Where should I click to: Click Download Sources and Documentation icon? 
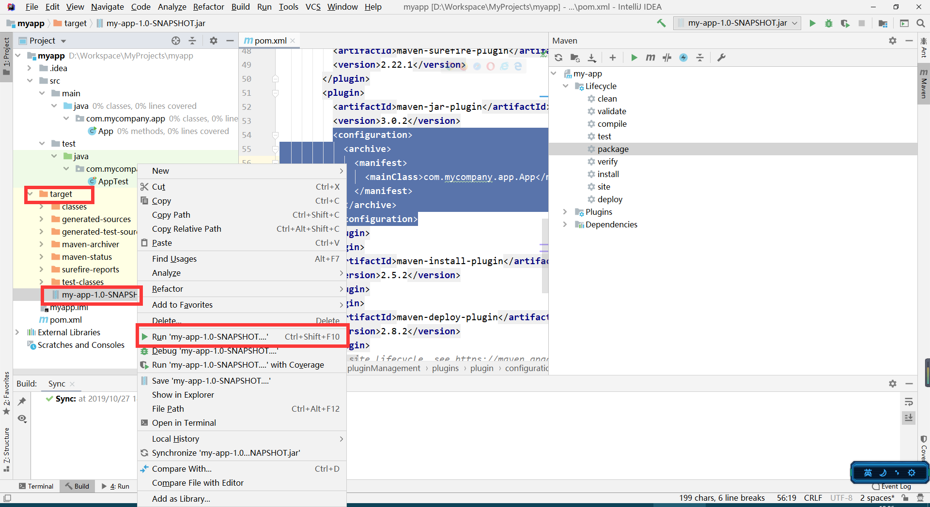pos(592,58)
